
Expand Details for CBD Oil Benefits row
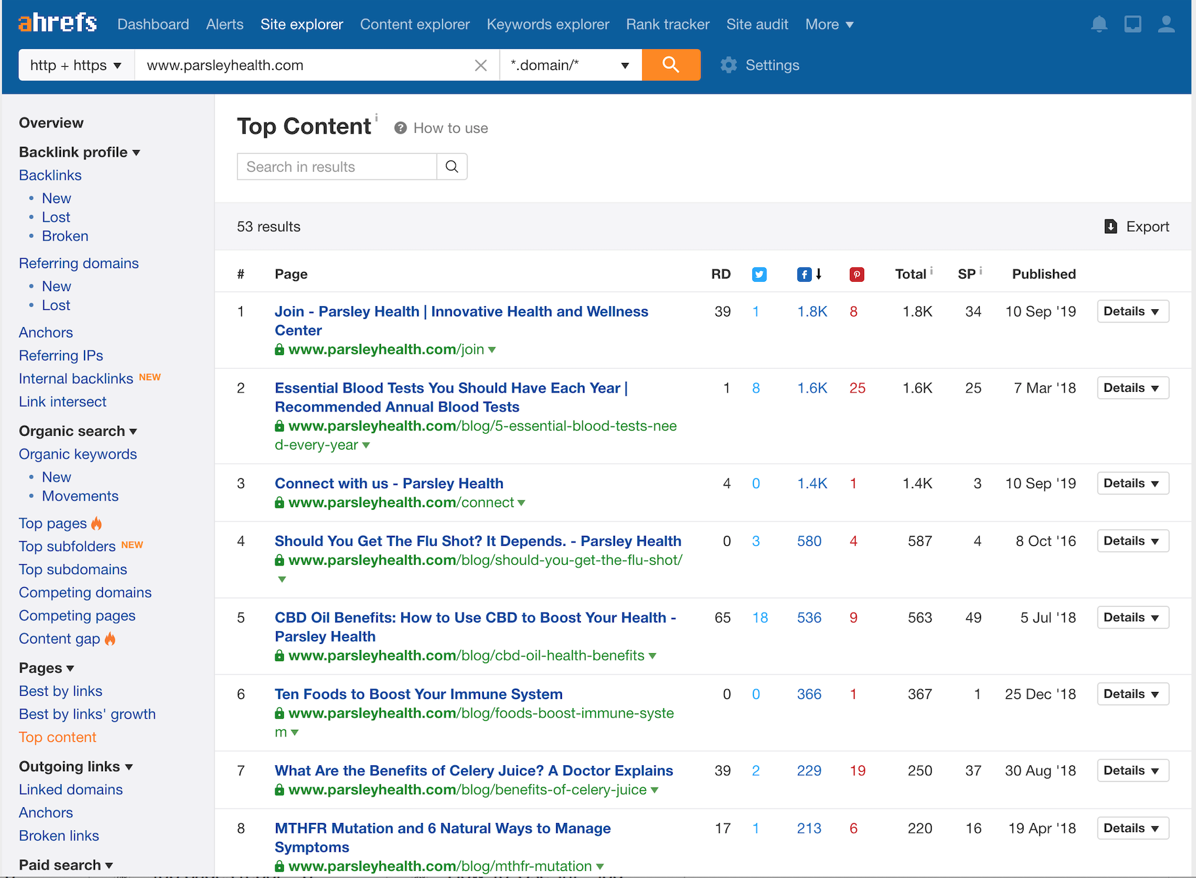click(1132, 617)
